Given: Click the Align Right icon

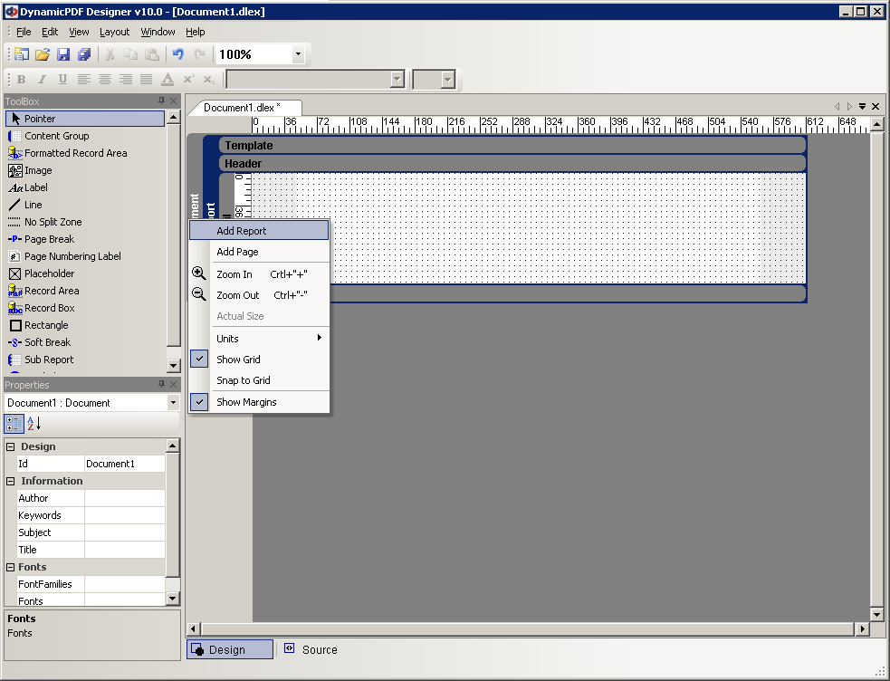Looking at the screenshot, I should pos(126,80).
